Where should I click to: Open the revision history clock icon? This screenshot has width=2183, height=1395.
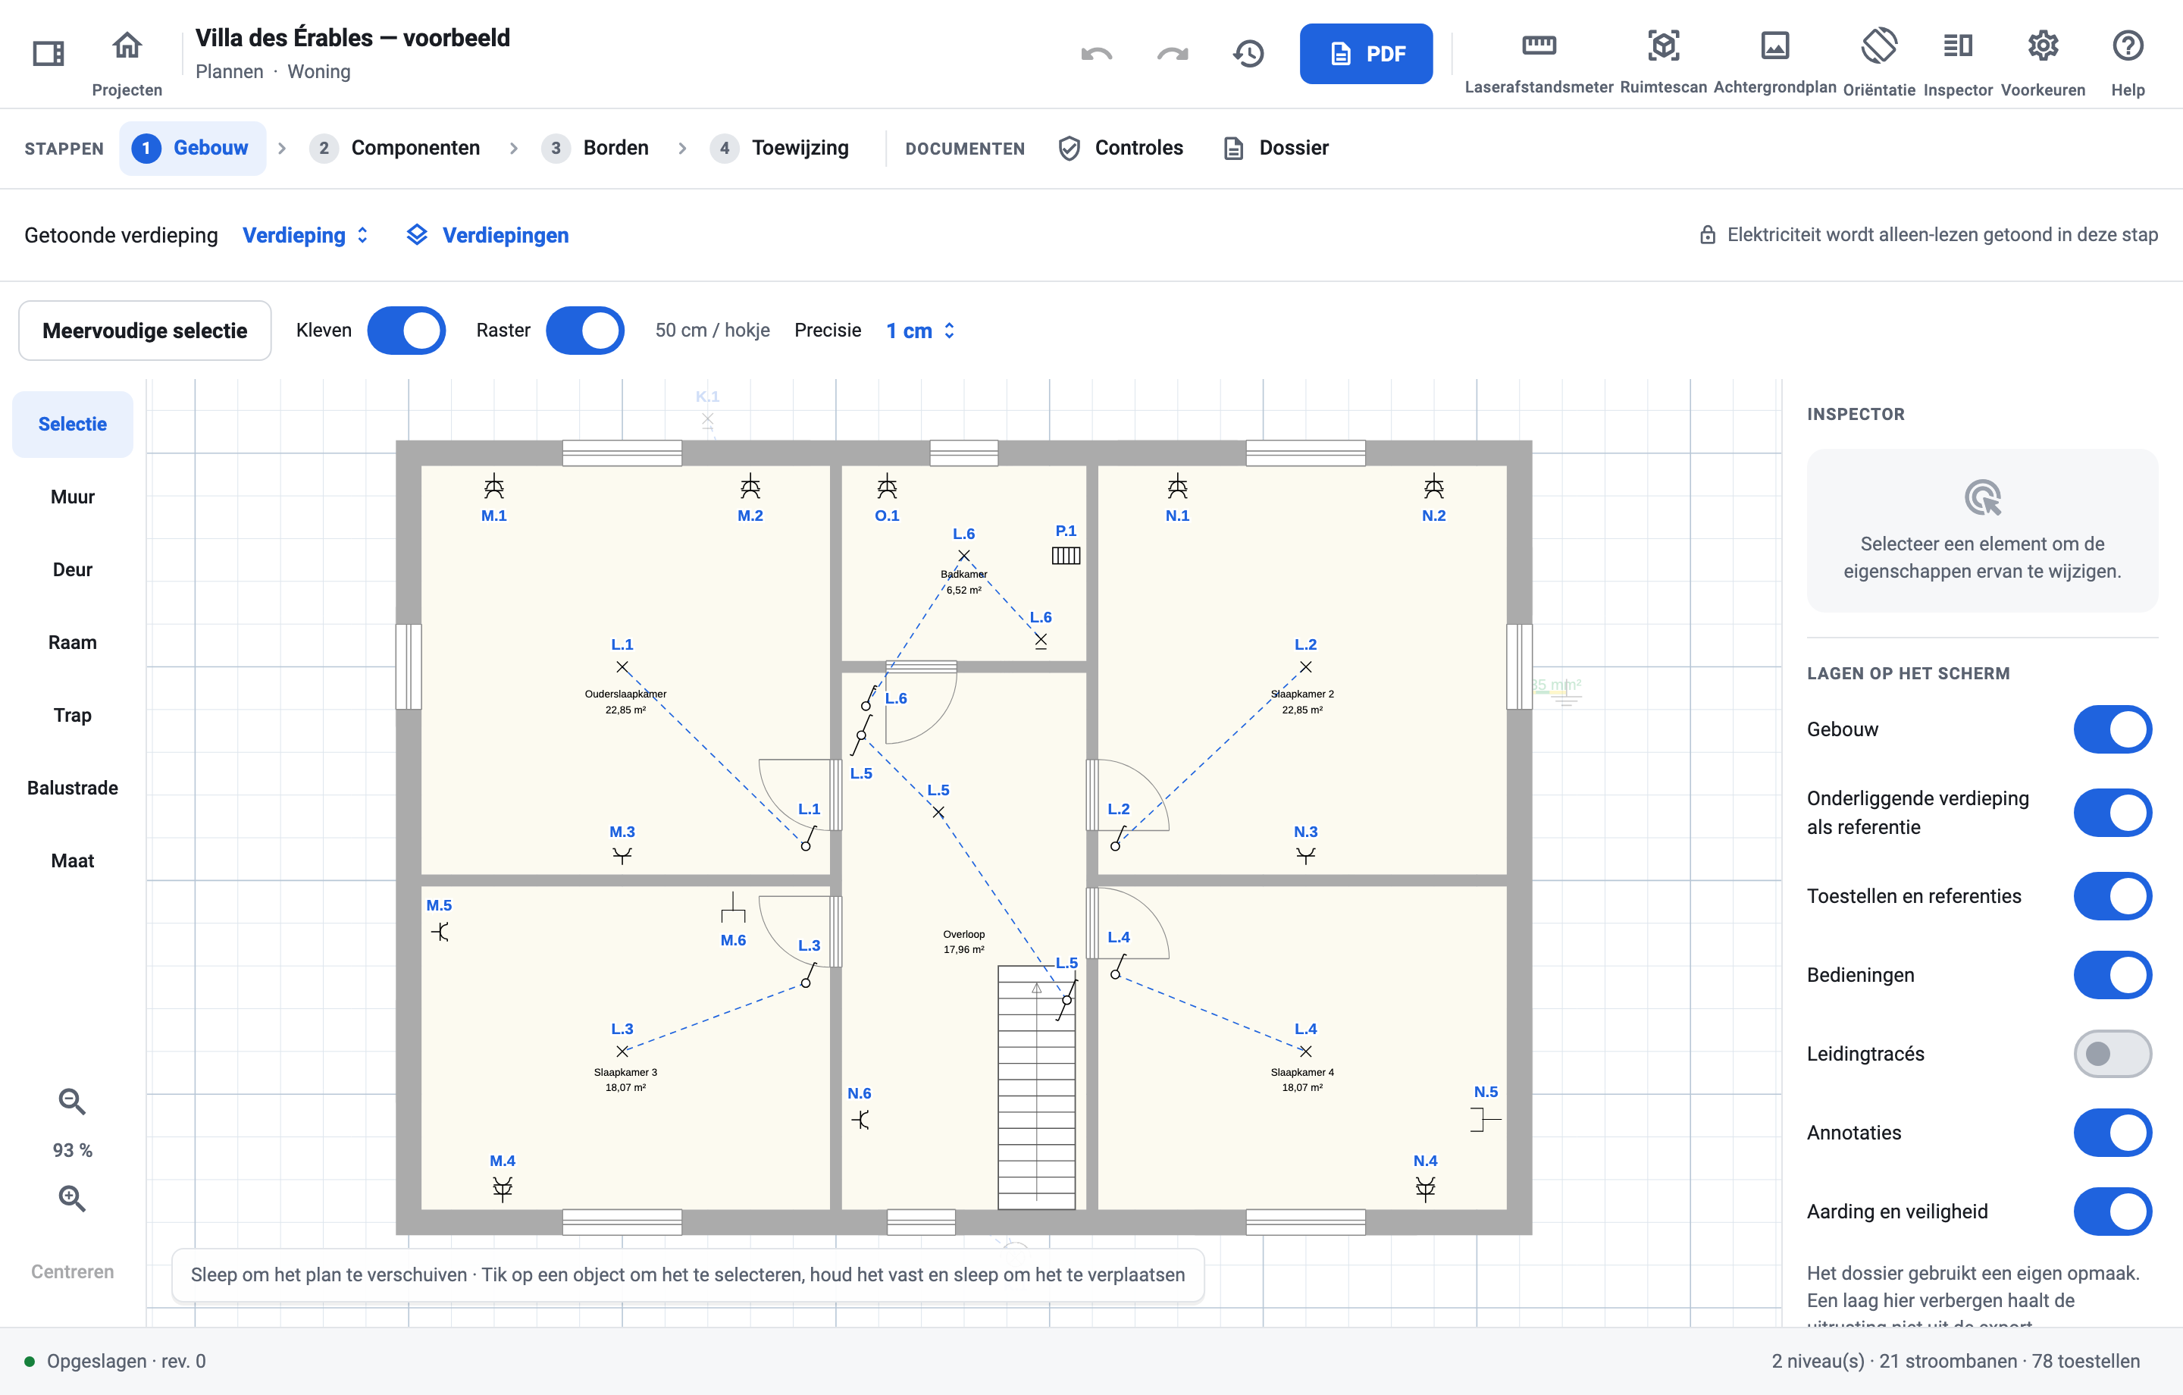pyautogui.click(x=1248, y=54)
